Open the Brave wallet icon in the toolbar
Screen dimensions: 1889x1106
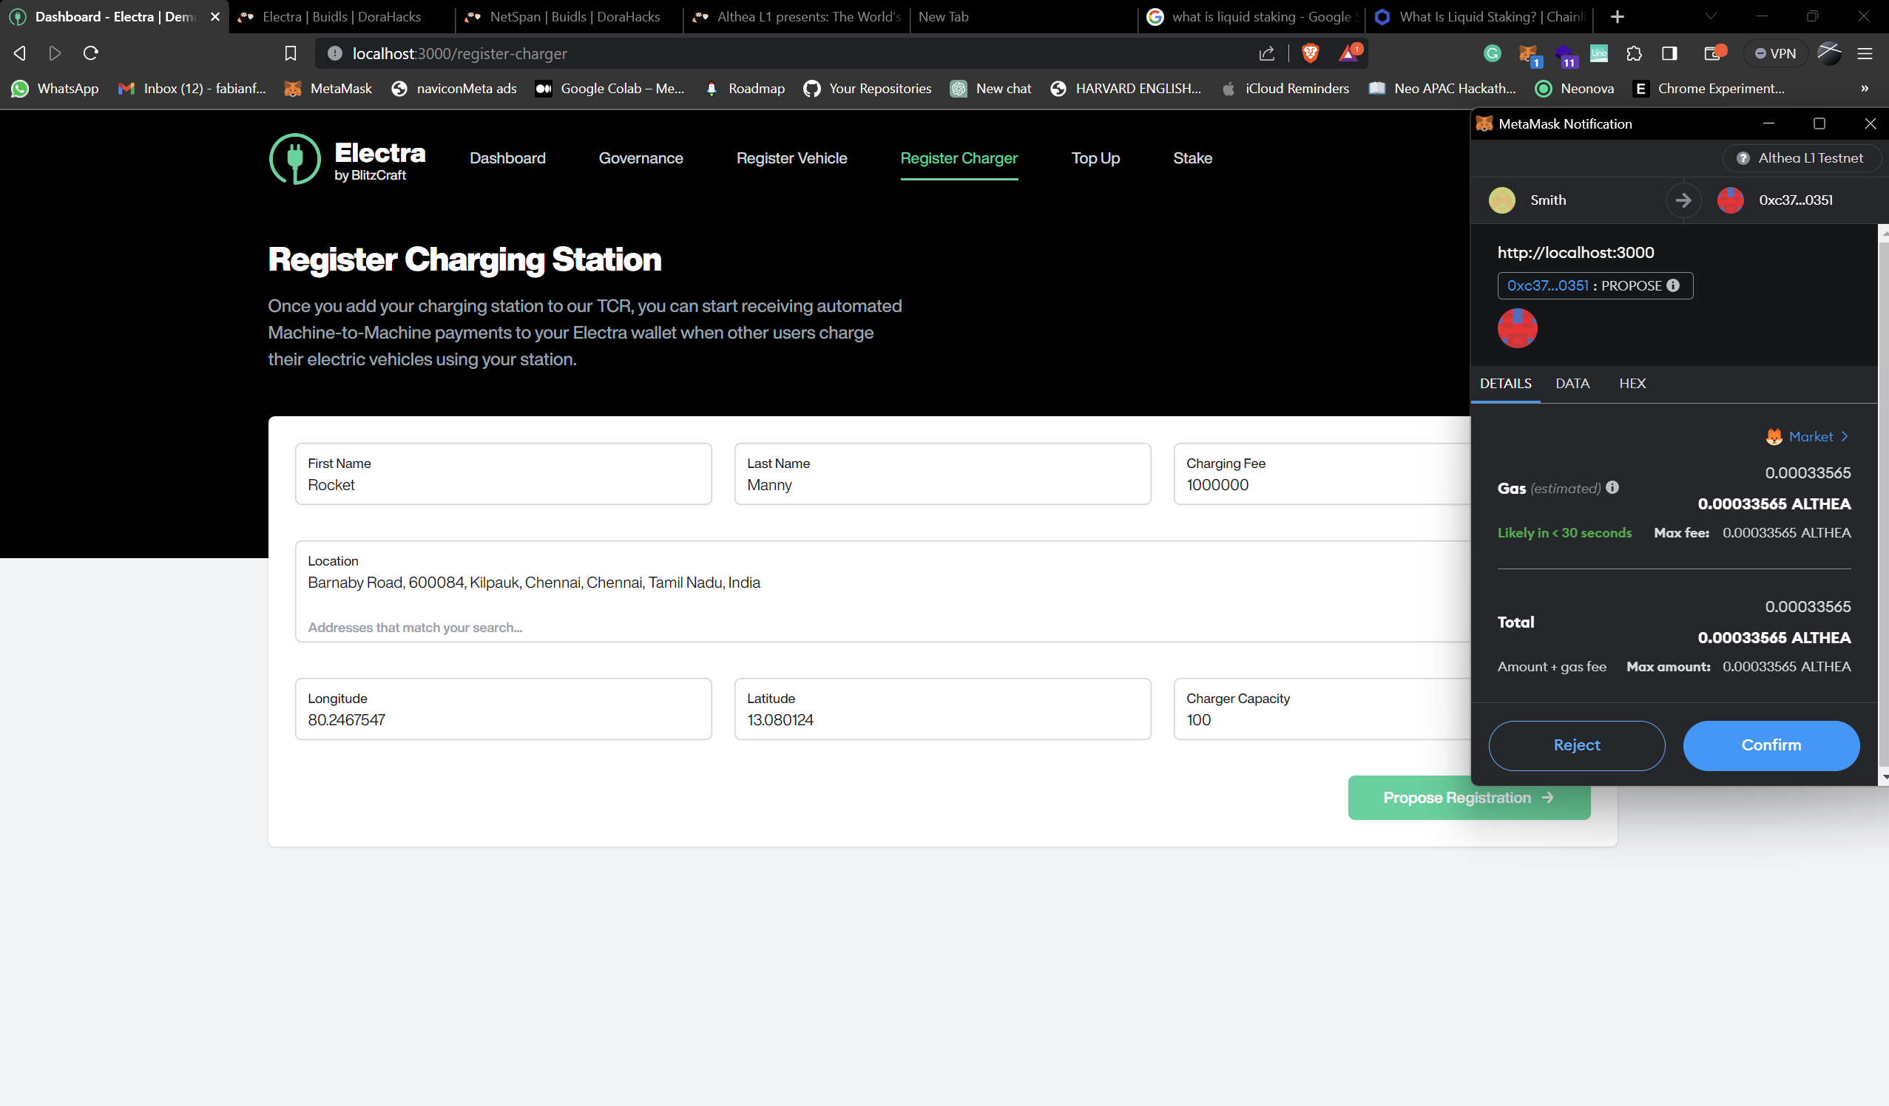1714,53
